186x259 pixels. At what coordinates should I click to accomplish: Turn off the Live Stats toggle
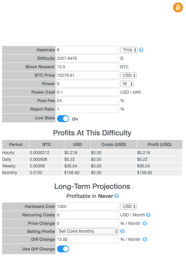tap(63, 119)
